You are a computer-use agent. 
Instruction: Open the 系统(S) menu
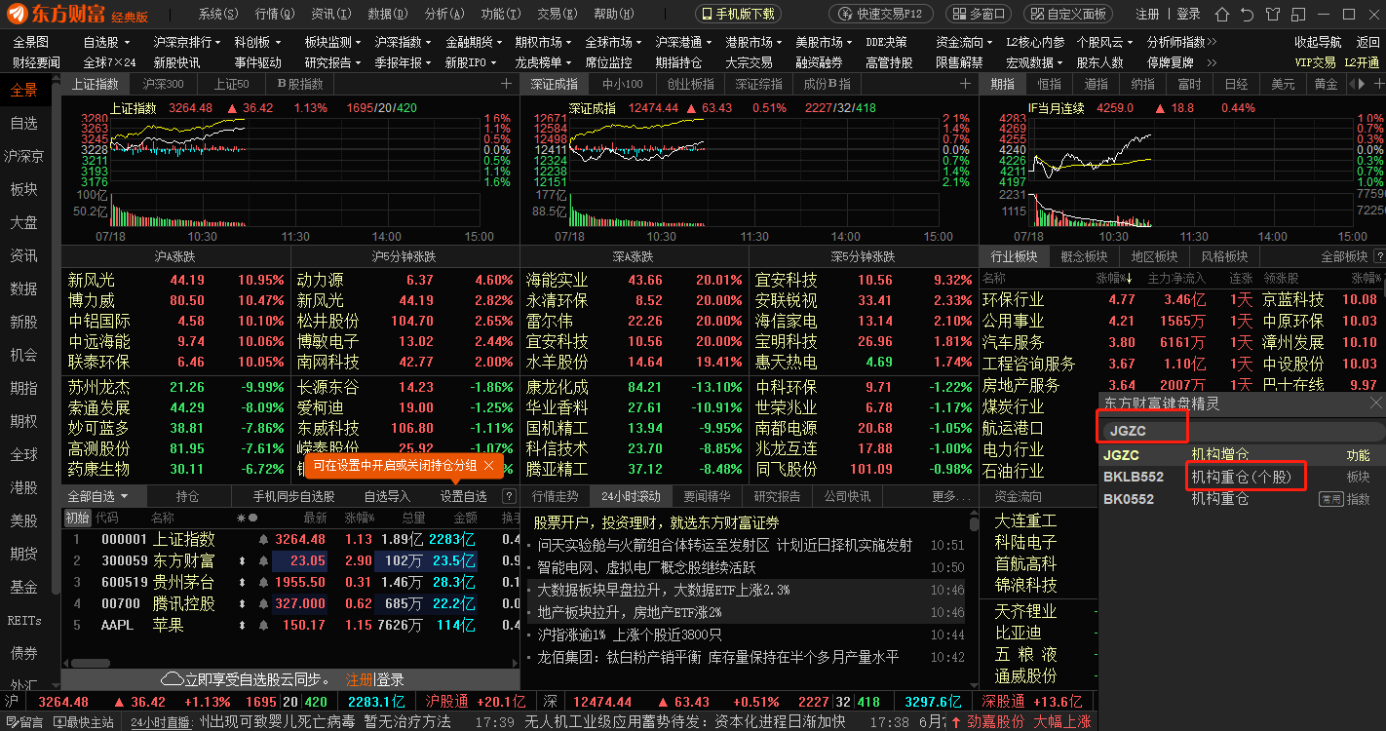(217, 14)
